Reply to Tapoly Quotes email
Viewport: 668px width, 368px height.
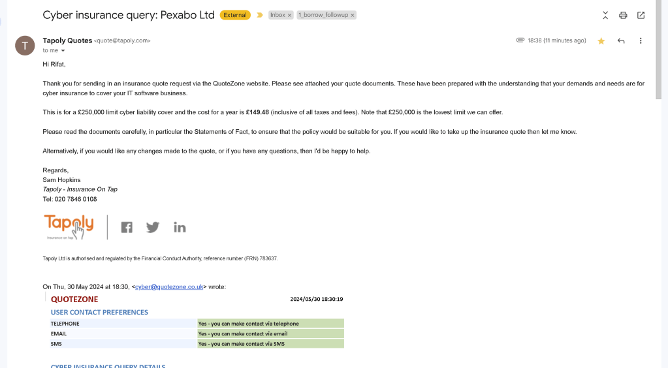[621, 41]
